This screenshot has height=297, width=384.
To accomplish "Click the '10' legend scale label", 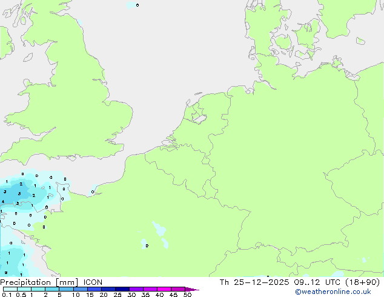I will pos(76,295).
